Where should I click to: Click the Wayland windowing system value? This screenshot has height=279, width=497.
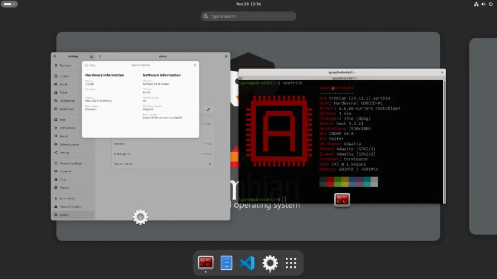[148, 109]
